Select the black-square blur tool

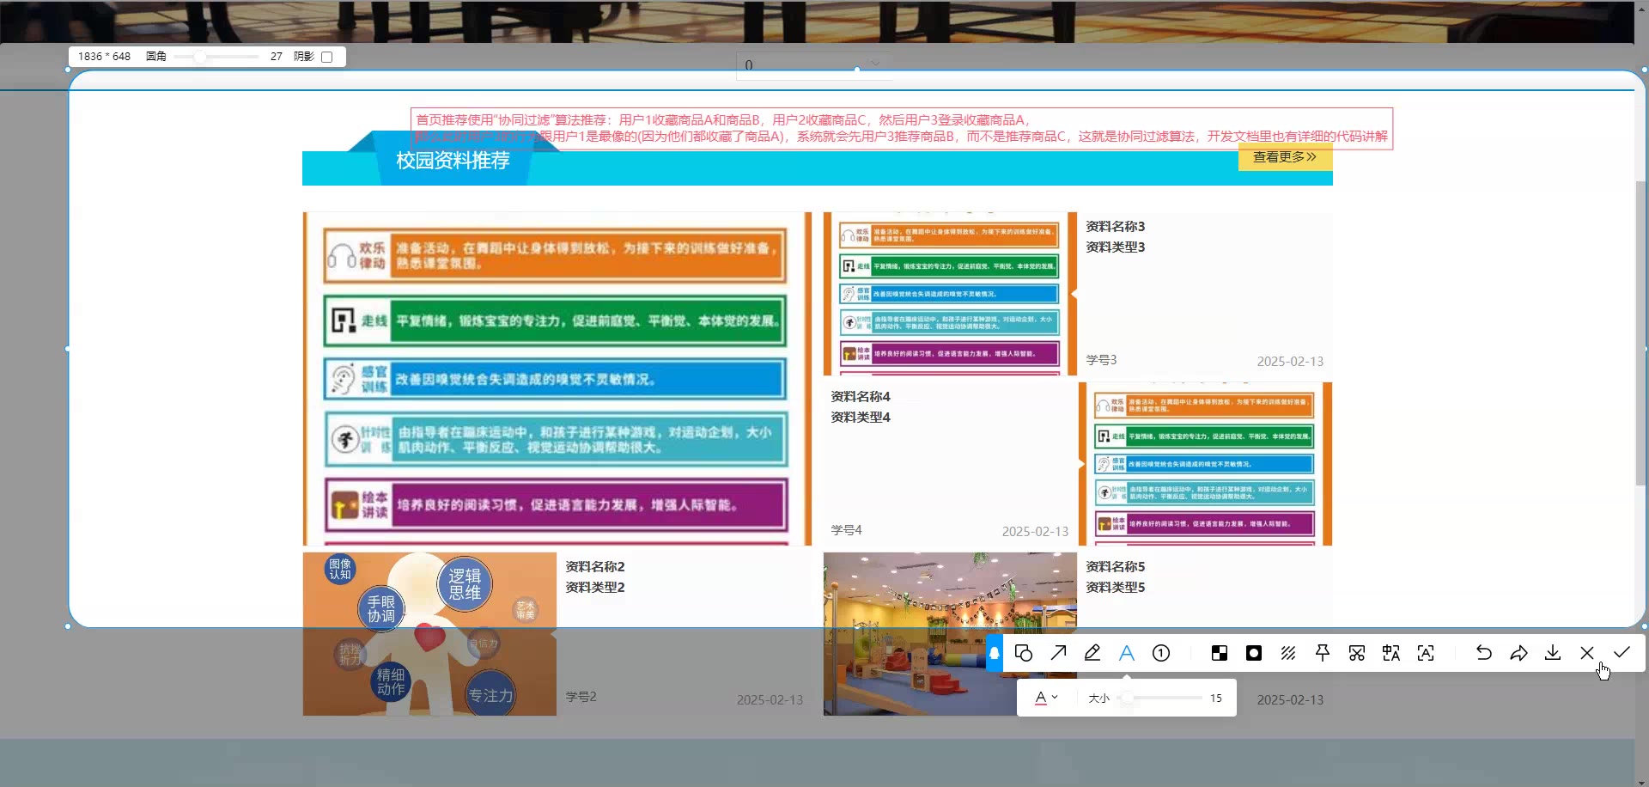[1254, 653]
